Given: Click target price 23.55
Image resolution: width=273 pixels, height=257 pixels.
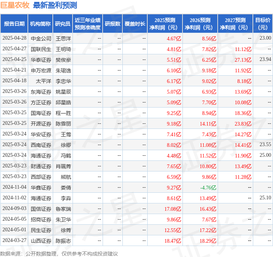Looking at the screenshot, I should click(265, 144).
